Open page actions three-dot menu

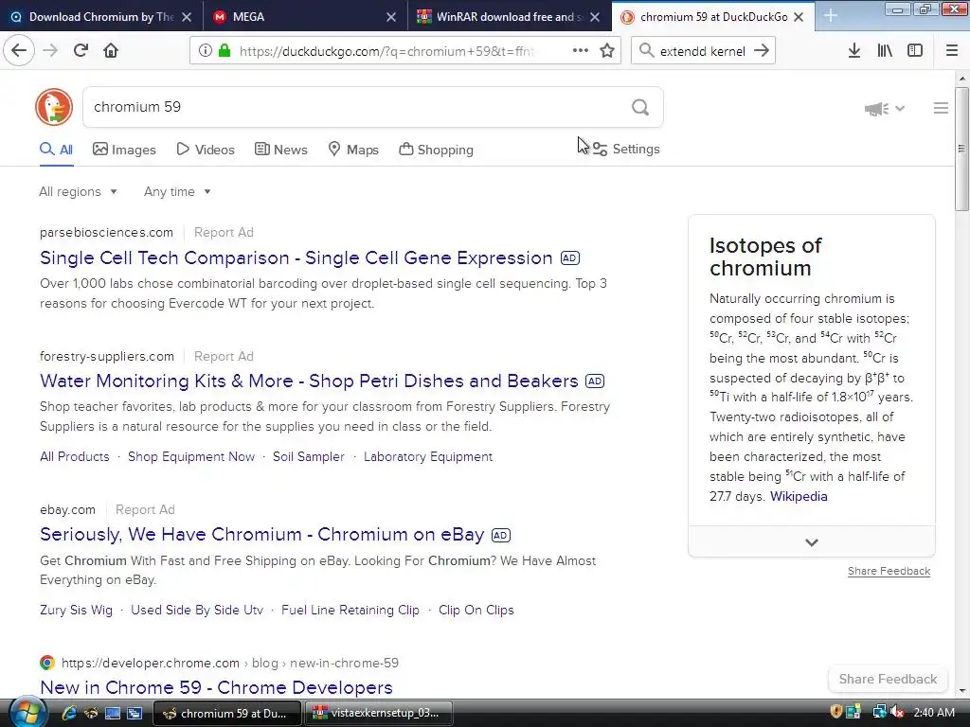coord(581,50)
